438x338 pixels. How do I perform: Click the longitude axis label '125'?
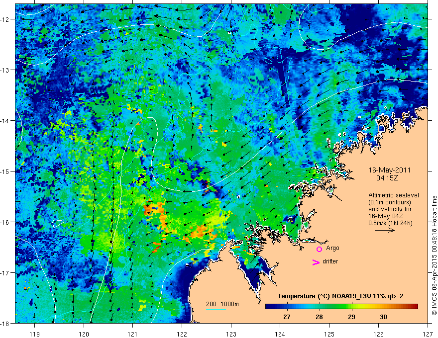tap(329, 334)
